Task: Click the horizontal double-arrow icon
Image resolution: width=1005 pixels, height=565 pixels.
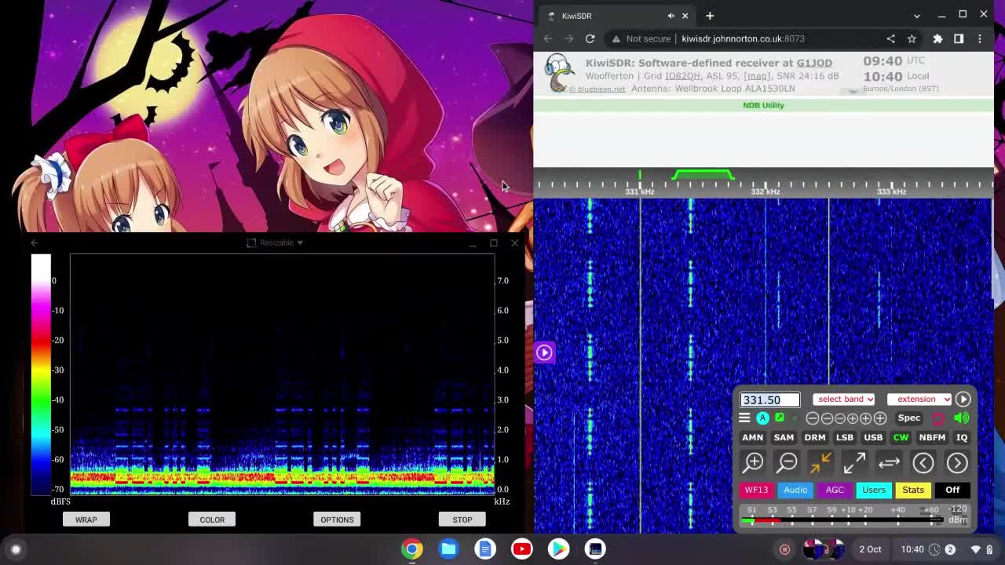Action: tap(889, 463)
